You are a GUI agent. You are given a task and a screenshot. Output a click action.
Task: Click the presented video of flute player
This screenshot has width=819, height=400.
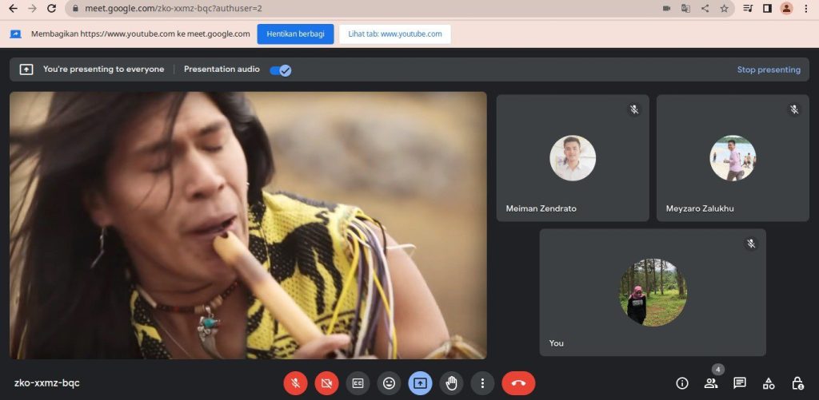[248, 225]
